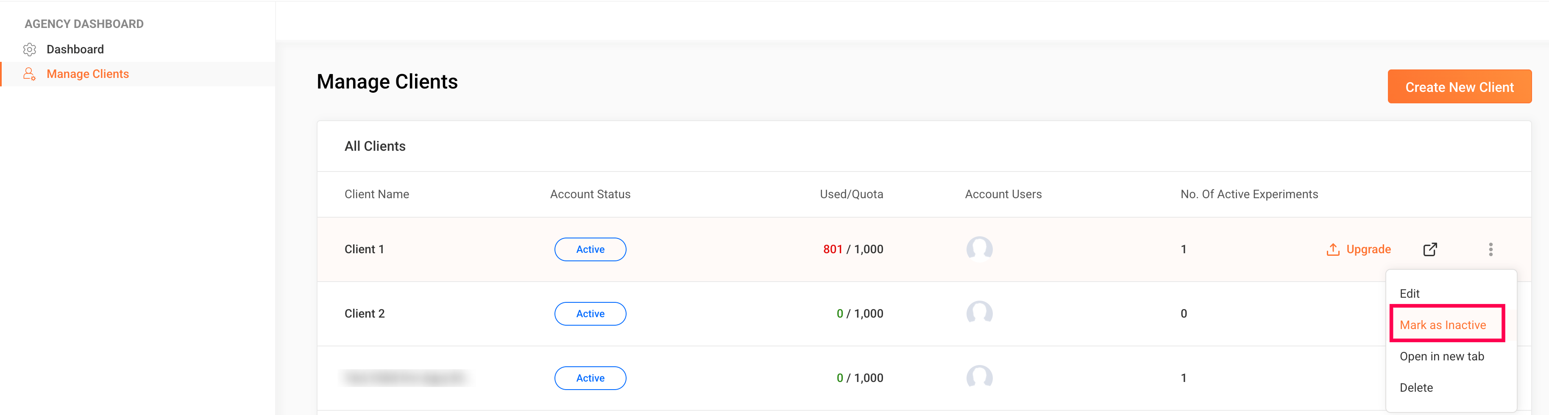This screenshot has width=1549, height=415.
Task: Open Client 1 in external window icon
Action: click(x=1430, y=249)
